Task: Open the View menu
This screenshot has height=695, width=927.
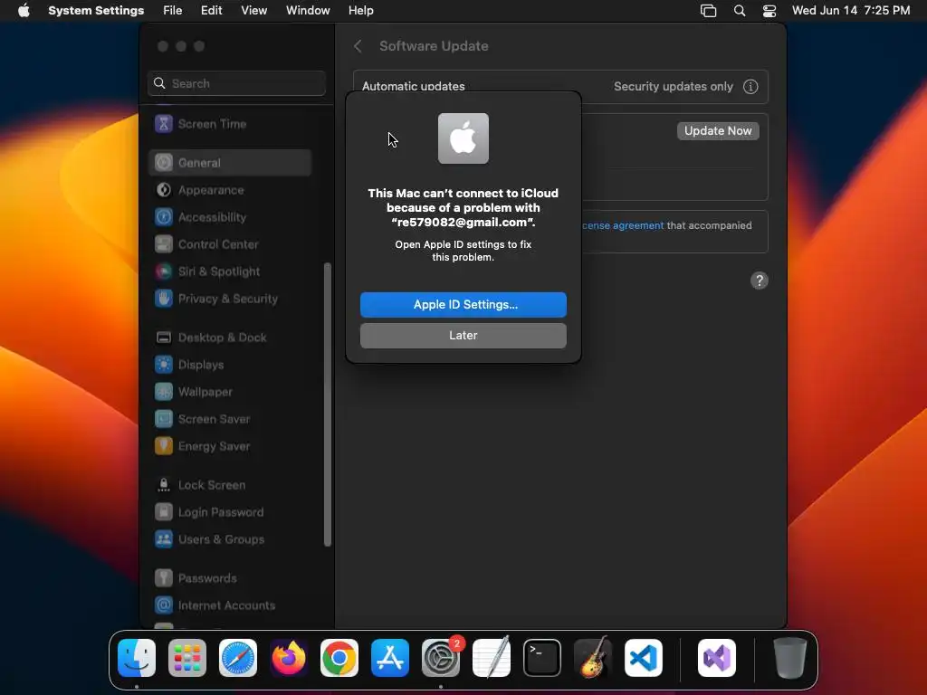Action: 254,11
